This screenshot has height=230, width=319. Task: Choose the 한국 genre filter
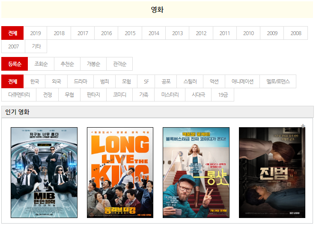click(34, 81)
